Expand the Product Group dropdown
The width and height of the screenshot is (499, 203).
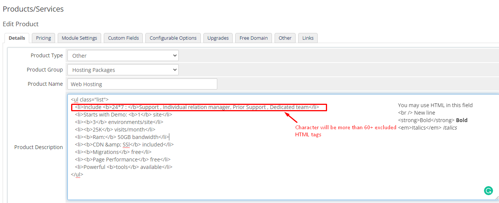(123, 70)
